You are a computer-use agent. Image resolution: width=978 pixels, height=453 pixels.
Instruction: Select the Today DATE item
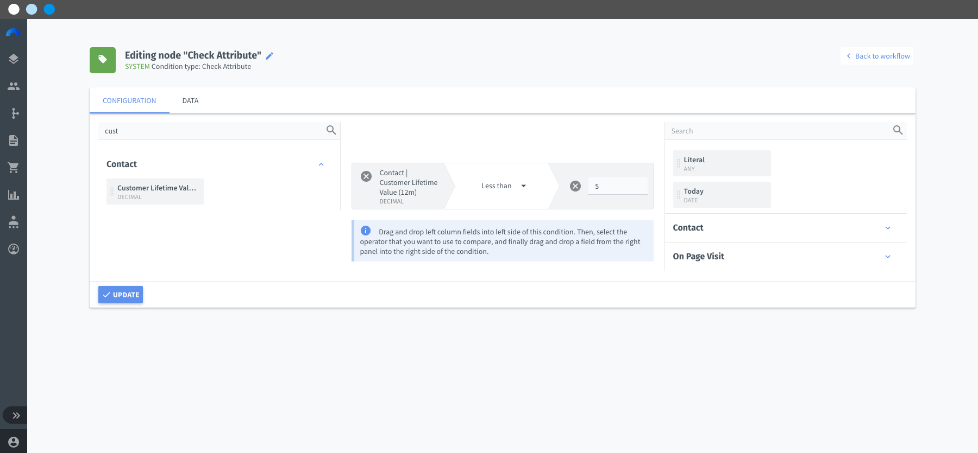click(x=722, y=195)
